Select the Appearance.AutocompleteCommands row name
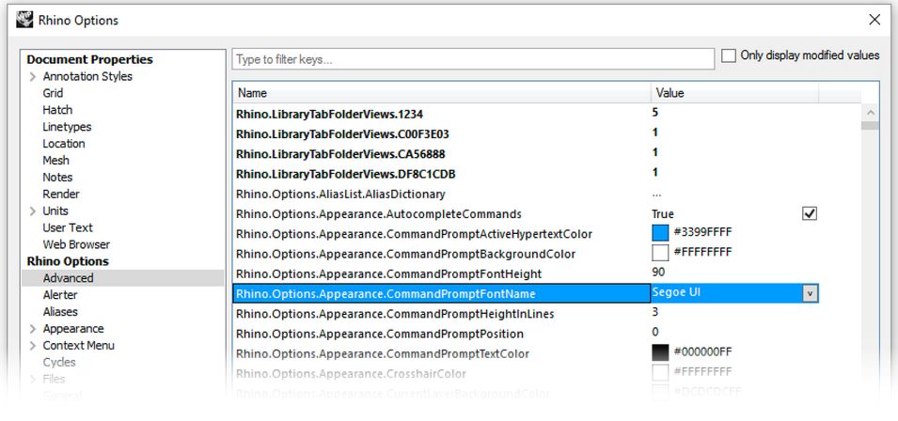The width and height of the screenshot is (898, 421). [x=379, y=214]
